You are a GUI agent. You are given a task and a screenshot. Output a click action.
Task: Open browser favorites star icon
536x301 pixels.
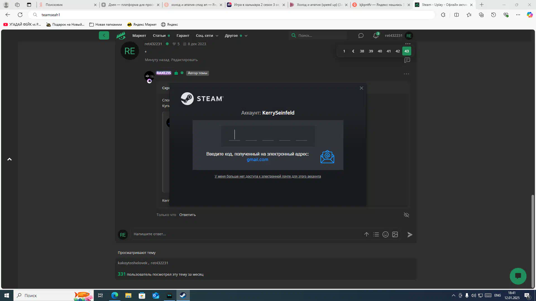[469, 15]
